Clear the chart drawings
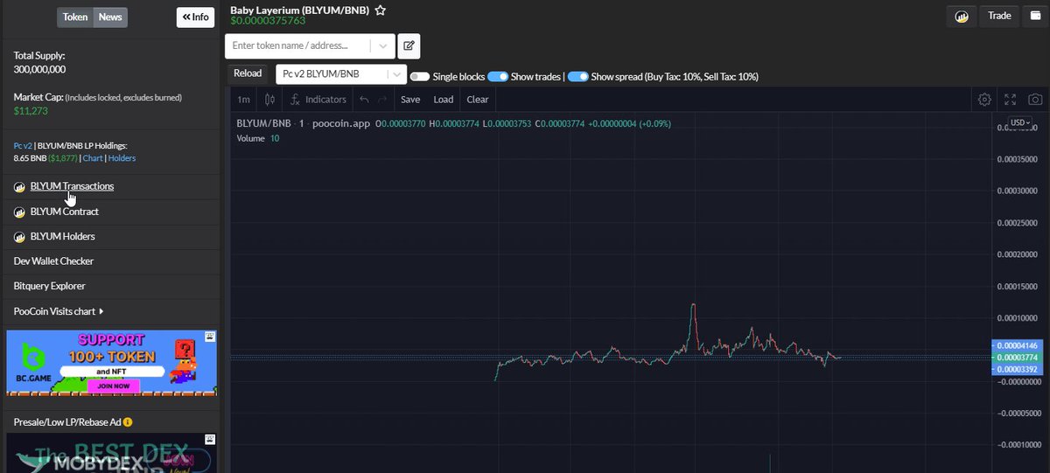 point(478,100)
